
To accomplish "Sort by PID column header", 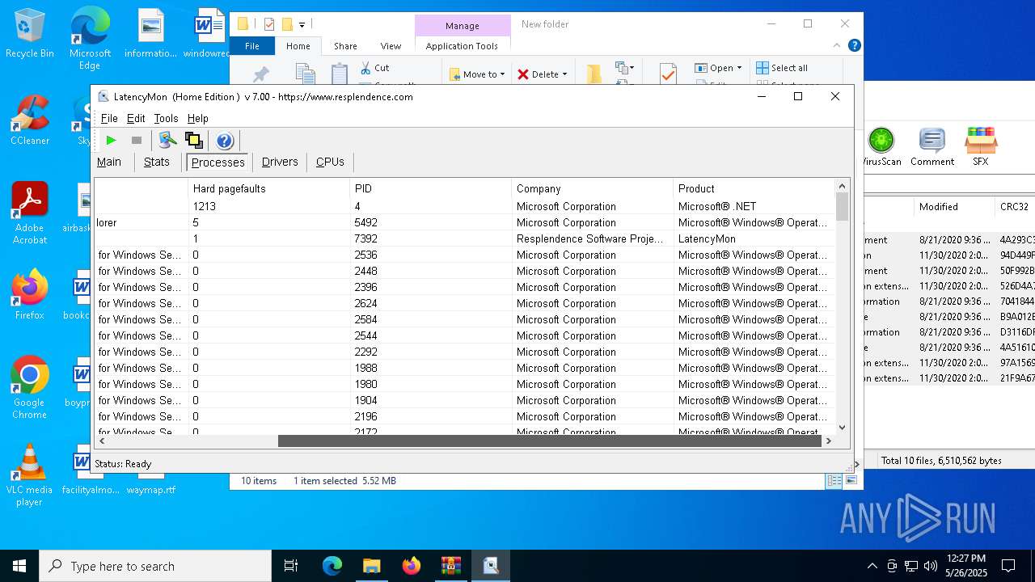I will (430, 188).
